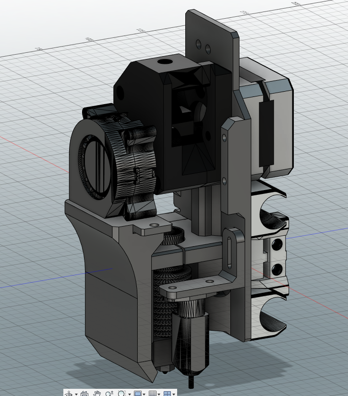Click the Grid and Snaps icon
The height and width of the screenshot is (396, 348).
(153, 394)
